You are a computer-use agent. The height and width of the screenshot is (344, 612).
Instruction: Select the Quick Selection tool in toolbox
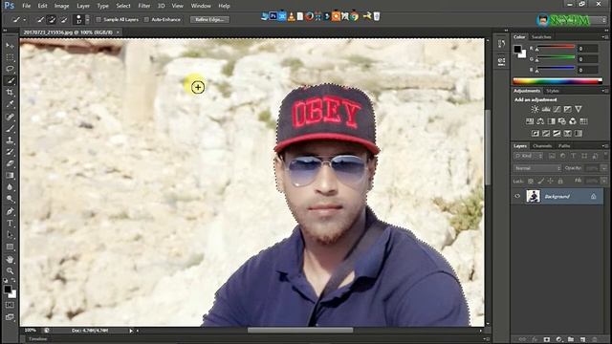(x=10, y=80)
